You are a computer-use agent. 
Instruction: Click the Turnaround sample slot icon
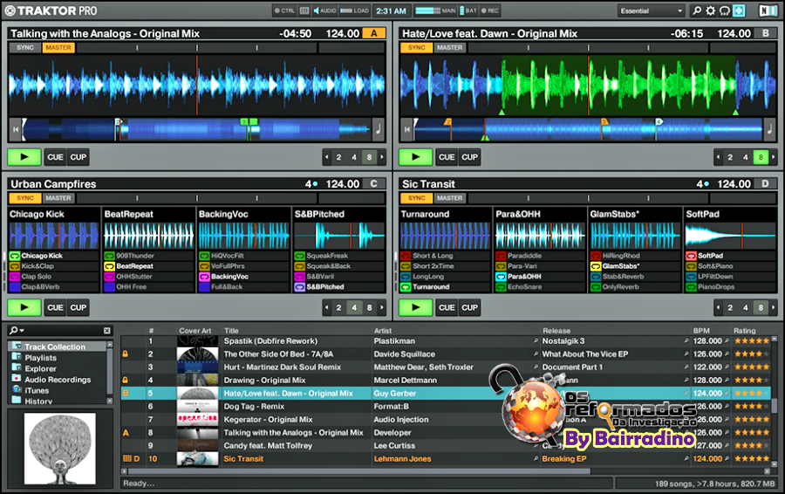(x=406, y=287)
